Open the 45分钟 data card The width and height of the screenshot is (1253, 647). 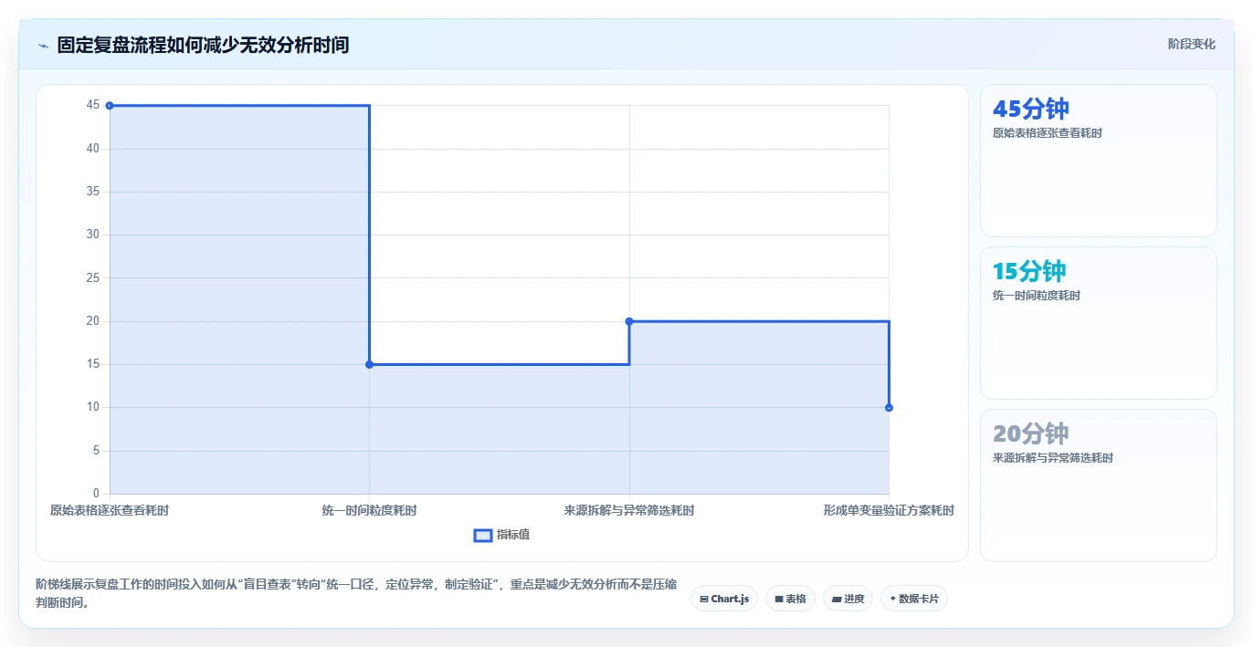pyautogui.click(x=1098, y=161)
